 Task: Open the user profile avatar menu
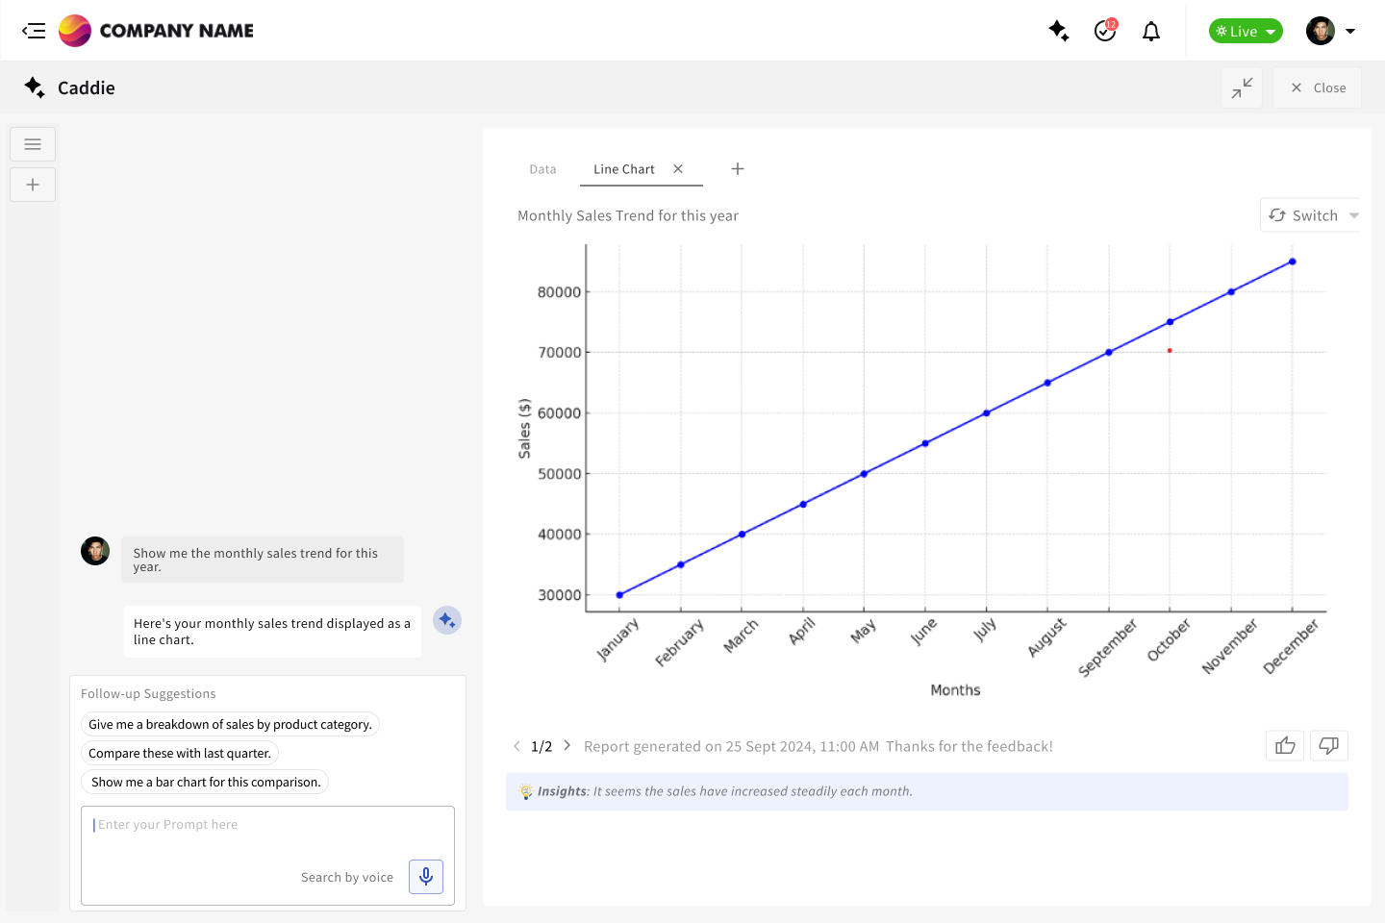1331,31
